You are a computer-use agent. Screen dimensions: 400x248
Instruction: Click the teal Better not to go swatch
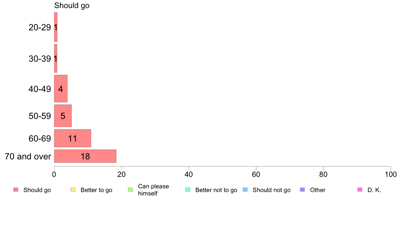pos(188,189)
